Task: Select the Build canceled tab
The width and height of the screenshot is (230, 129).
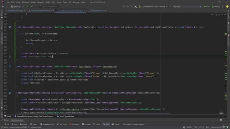Action: tap(17, 120)
